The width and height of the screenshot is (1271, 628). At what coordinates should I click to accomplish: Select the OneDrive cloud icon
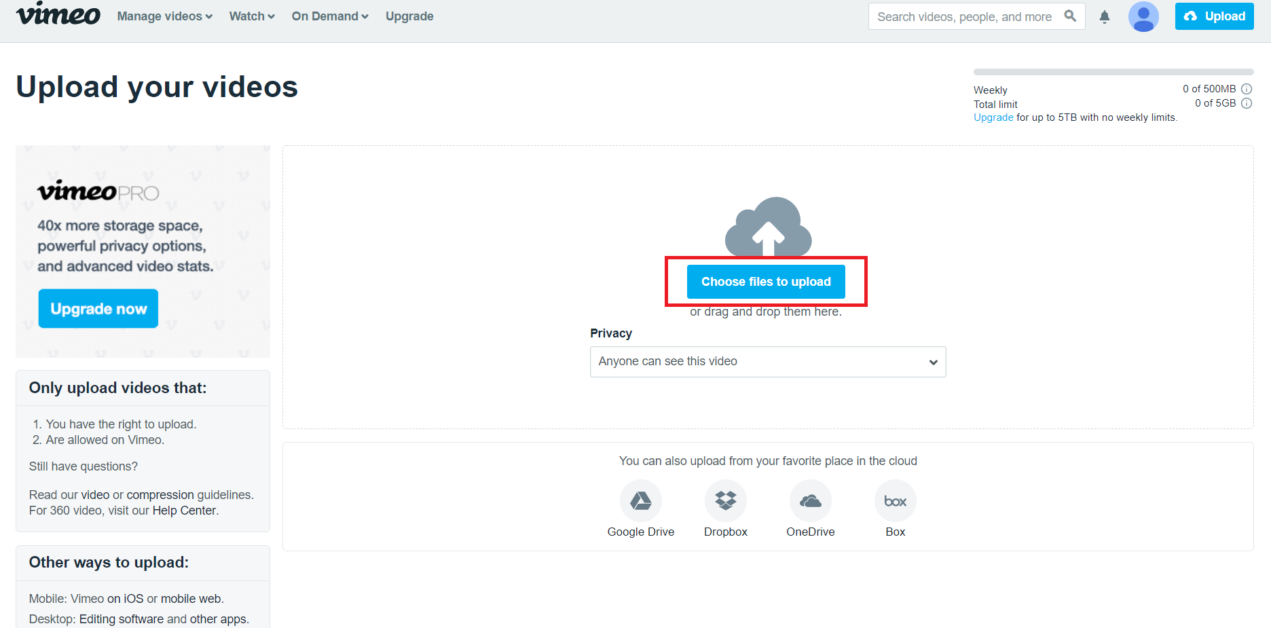(x=811, y=501)
